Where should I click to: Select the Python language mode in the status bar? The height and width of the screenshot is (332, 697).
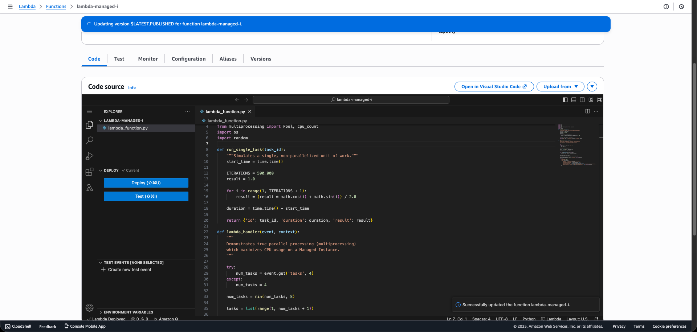tap(529, 319)
